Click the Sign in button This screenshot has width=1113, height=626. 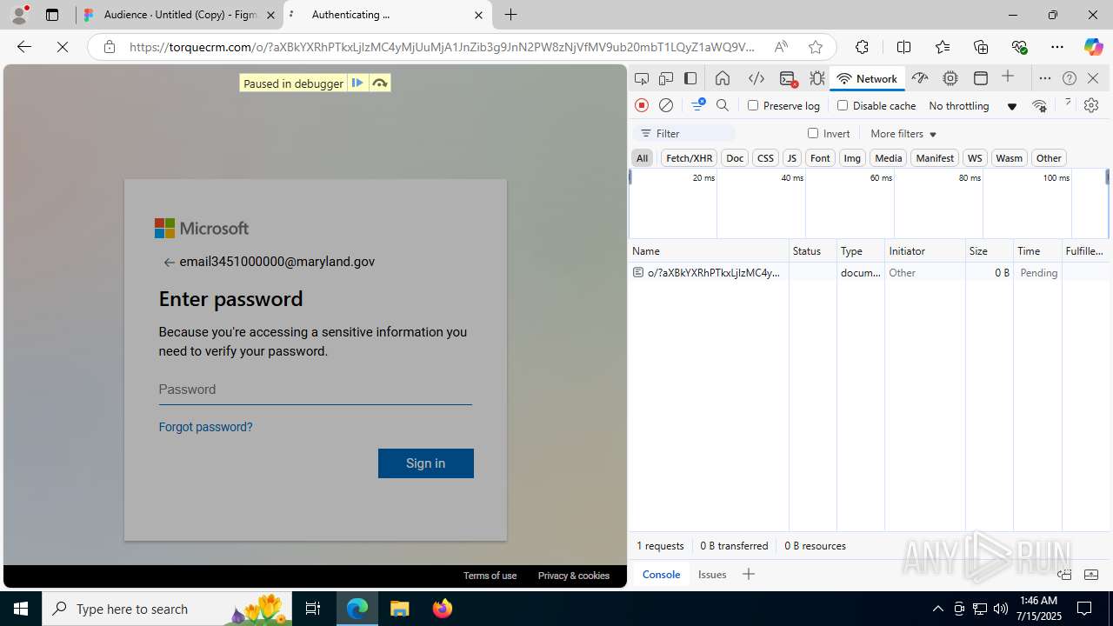(x=426, y=463)
